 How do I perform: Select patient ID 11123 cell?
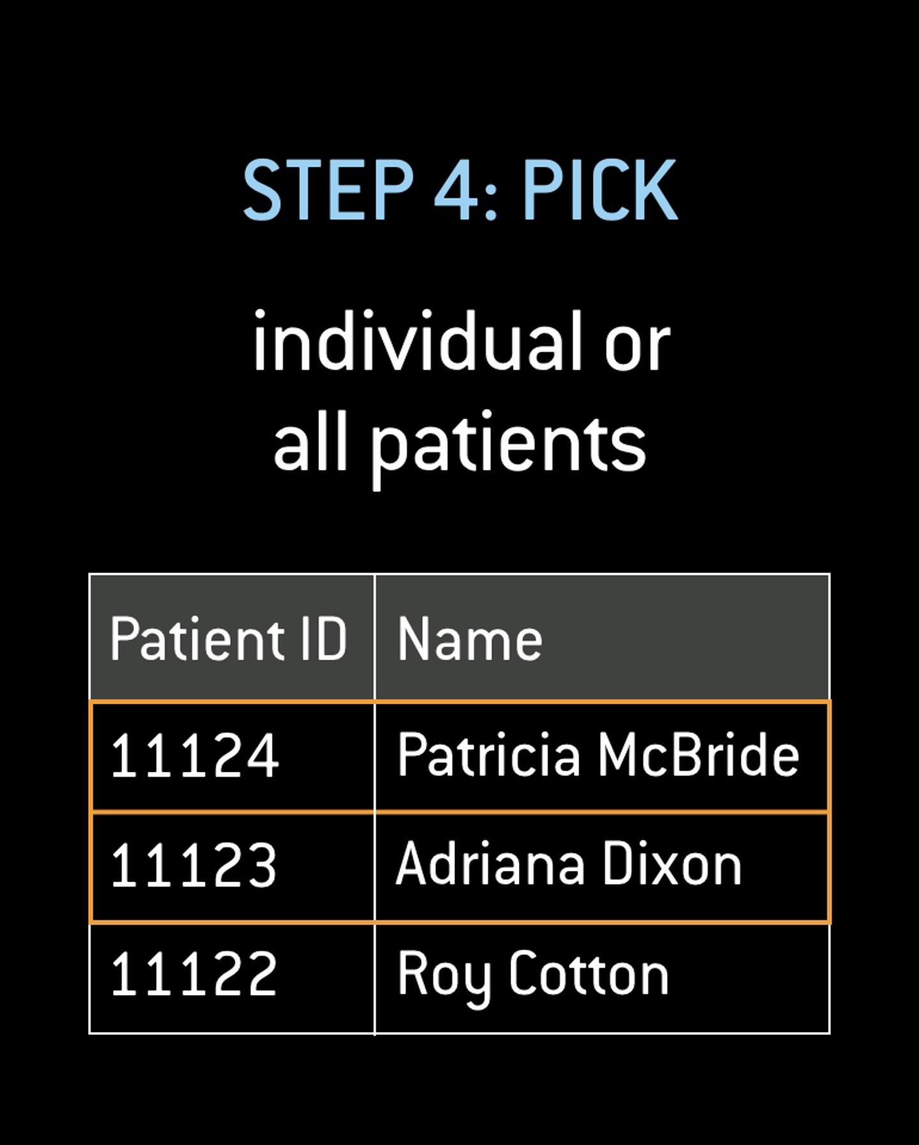coord(193,866)
